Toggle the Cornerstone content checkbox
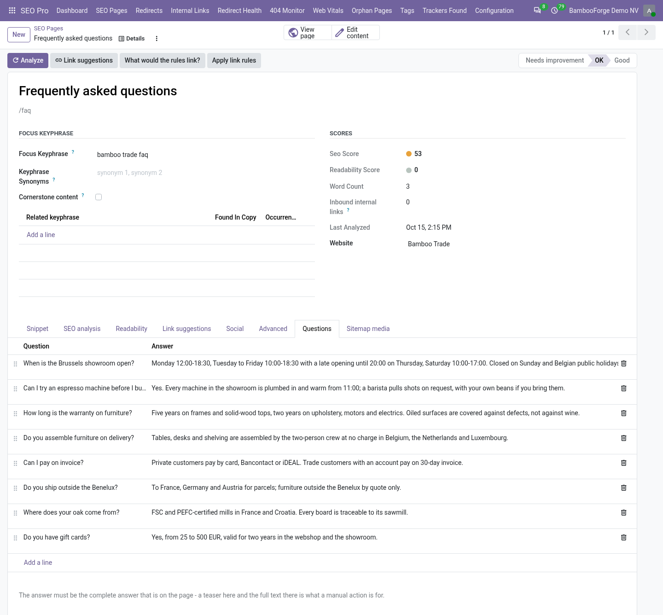The image size is (663, 615). 99,197
